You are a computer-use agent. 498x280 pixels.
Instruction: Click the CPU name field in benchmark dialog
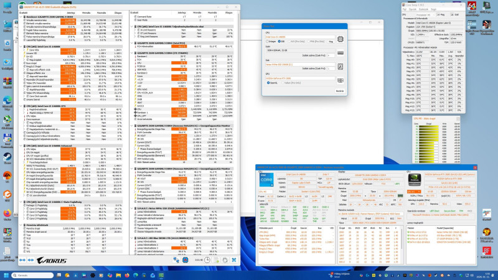pyautogui.click(x=300, y=37)
